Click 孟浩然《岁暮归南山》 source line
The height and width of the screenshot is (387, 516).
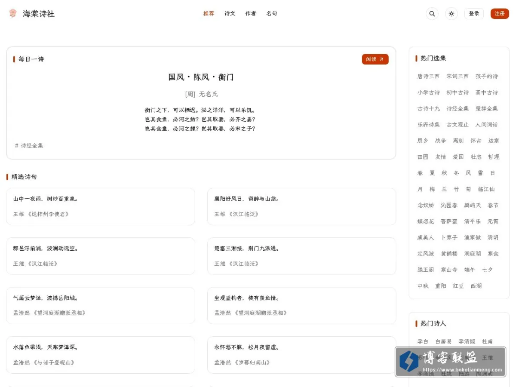coord(243,362)
